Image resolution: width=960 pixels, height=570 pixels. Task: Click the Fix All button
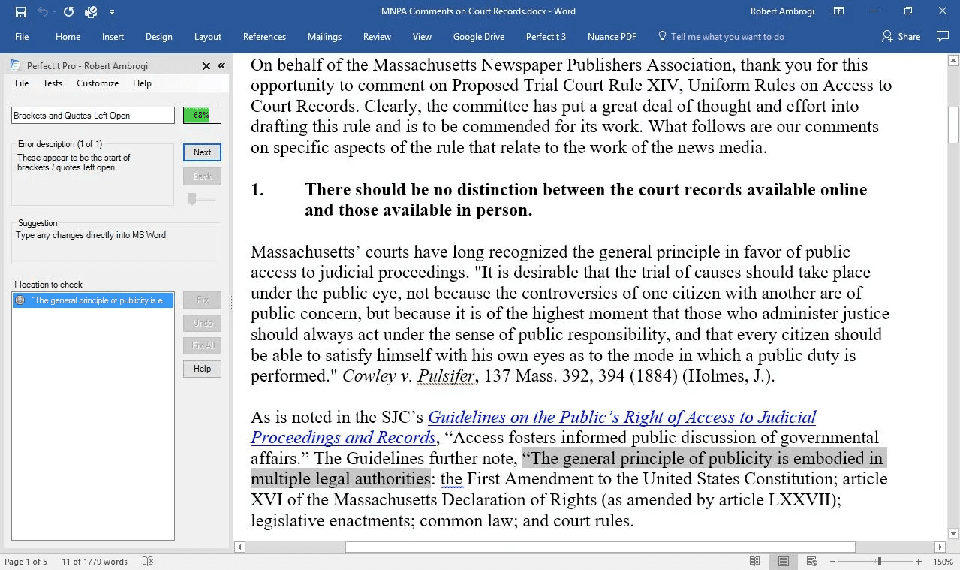click(202, 345)
